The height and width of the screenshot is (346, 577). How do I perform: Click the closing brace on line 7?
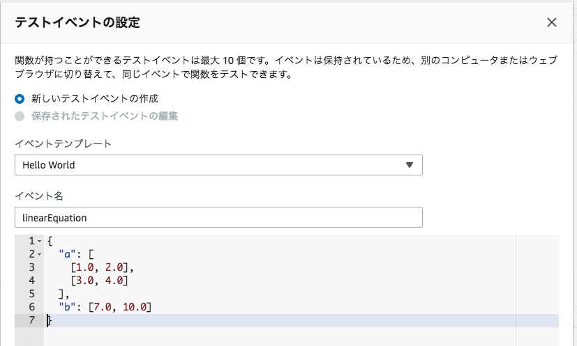pyautogui.click(x=50, y=320)
